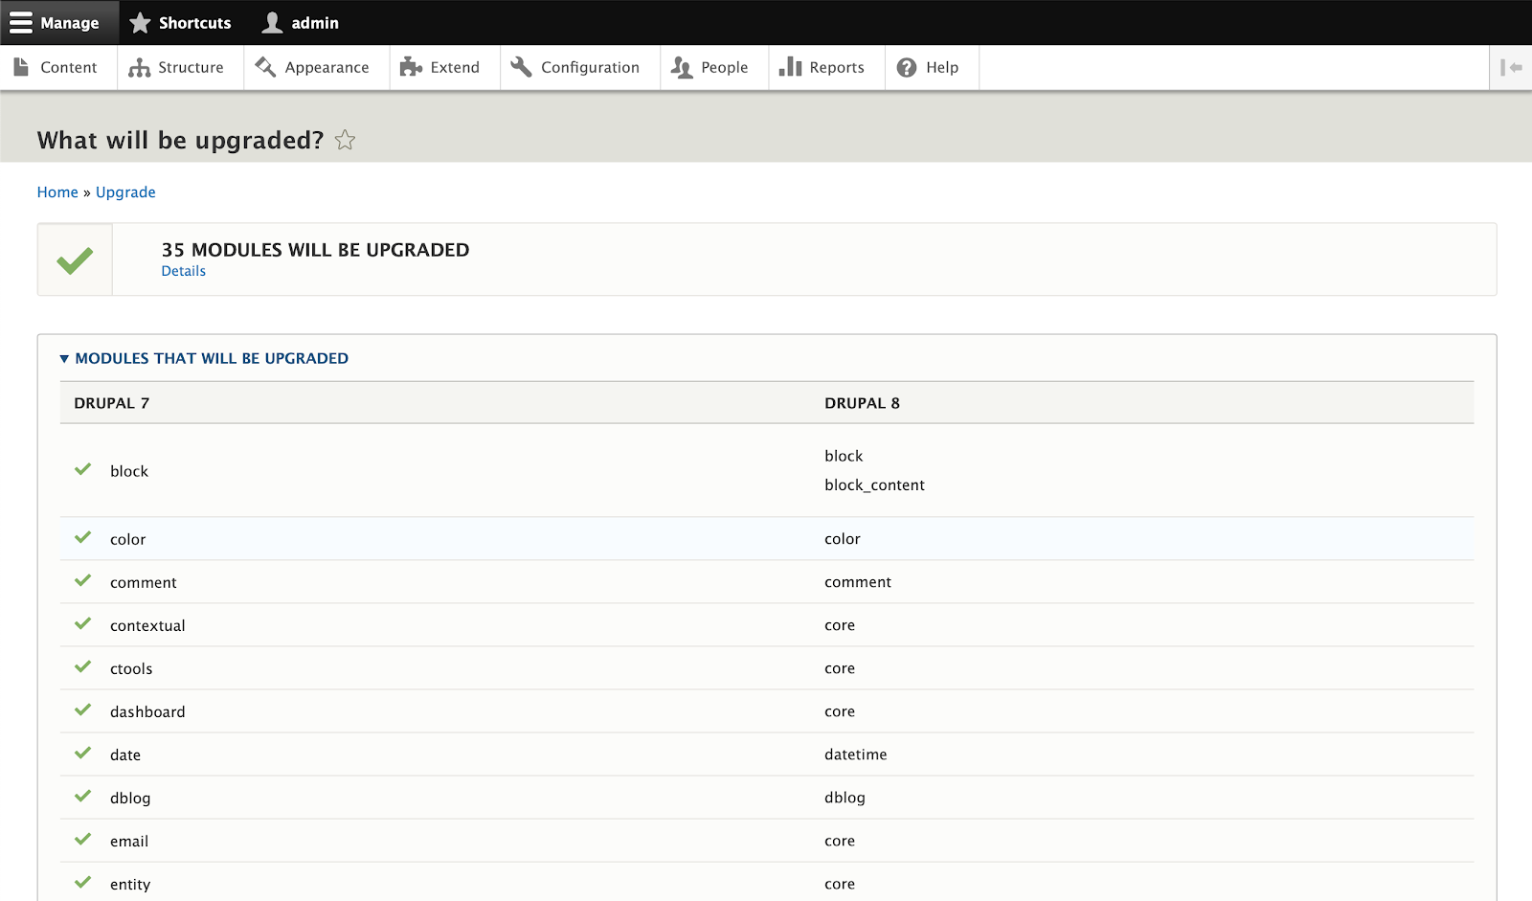
Task: Select dblog in Drupal 8 column
Action: [845, 798]
